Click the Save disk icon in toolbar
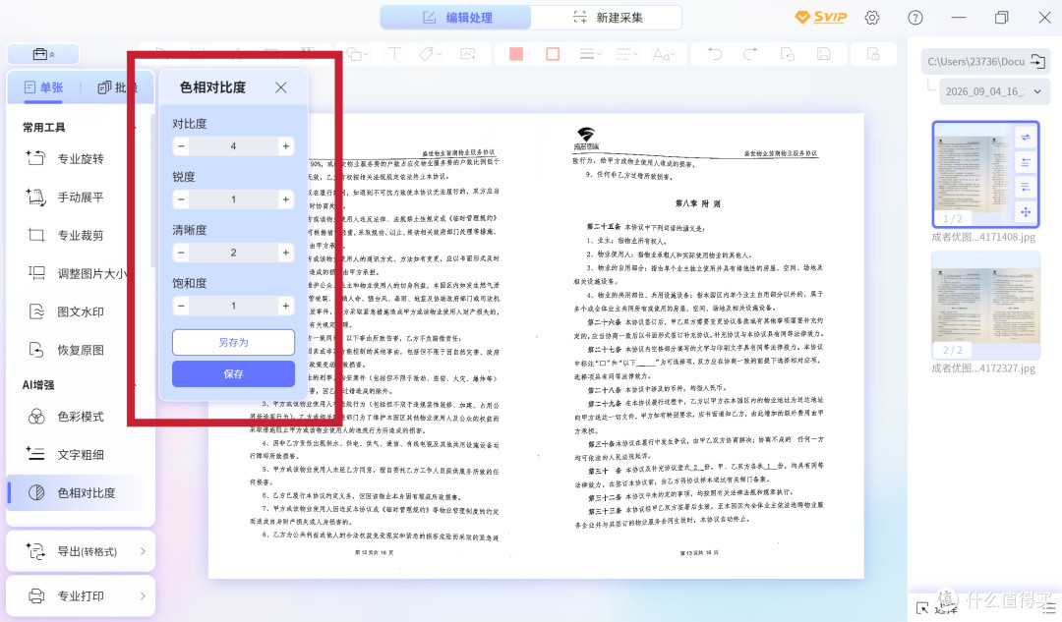1062x622 pixels. pos(824,54)
